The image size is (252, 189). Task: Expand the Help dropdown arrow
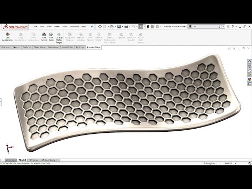(236, 27)
